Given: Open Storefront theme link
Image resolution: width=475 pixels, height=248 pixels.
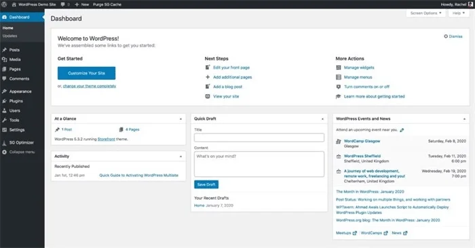Looking at the screenshot, I should (107, 139).
